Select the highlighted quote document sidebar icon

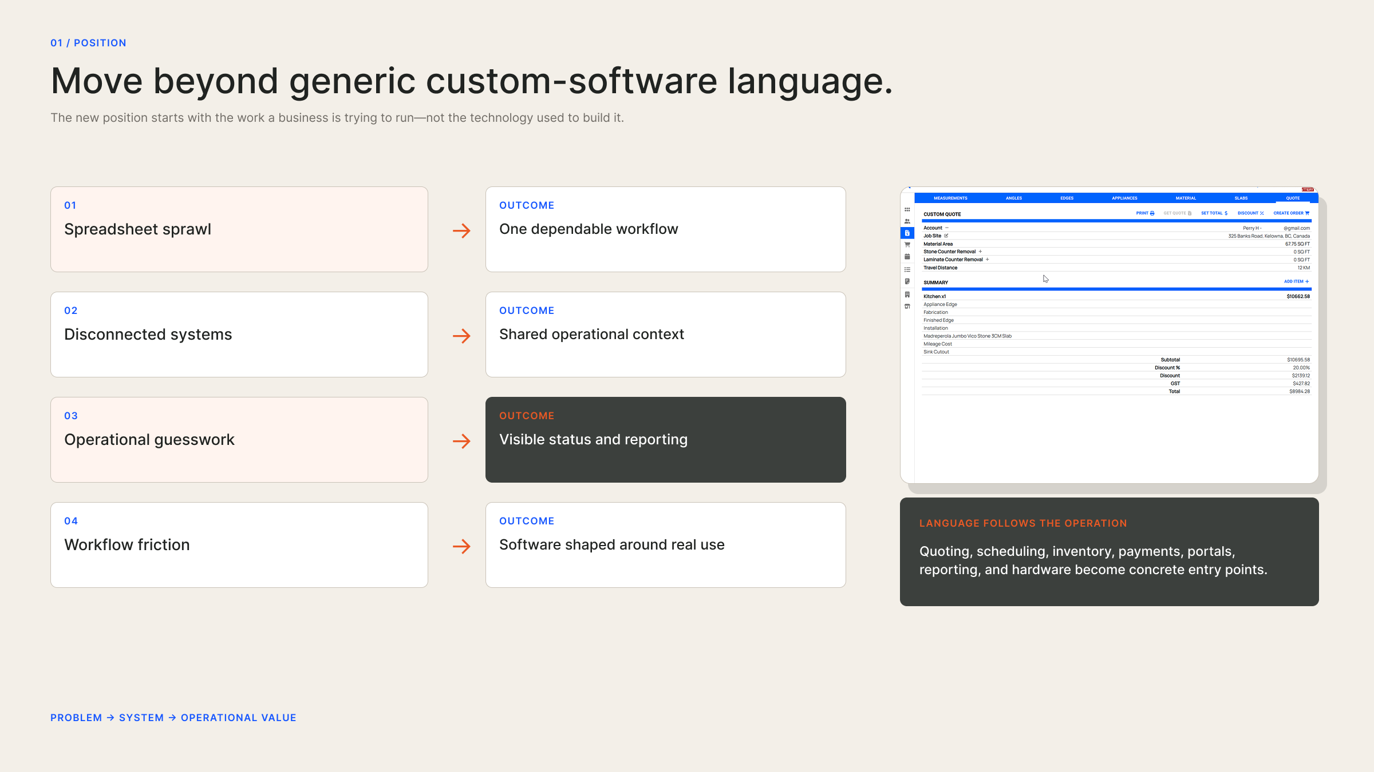[x=907, y=233]
